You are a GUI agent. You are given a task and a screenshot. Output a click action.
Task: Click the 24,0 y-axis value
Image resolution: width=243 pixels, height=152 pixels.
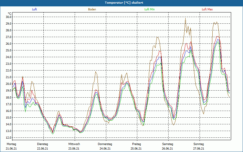[x=9, y=57]
